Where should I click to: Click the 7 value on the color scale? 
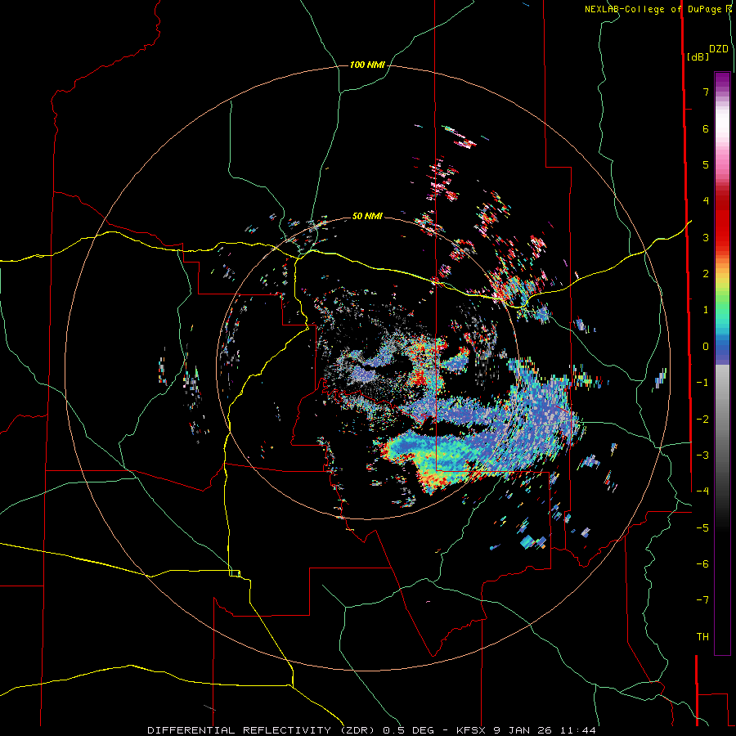pos(706,92)
